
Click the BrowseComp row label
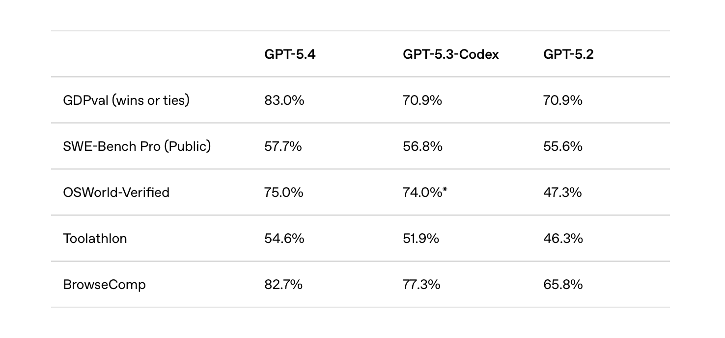(104, 285)
